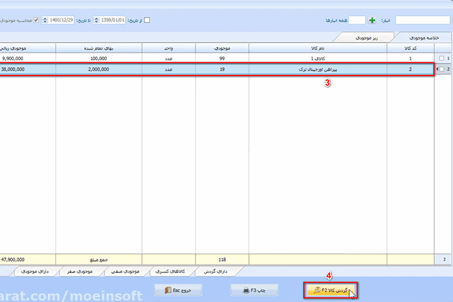Click the green plus icon beside انبار
Viewport: 453px width, 302px height.
pos(372,20)
